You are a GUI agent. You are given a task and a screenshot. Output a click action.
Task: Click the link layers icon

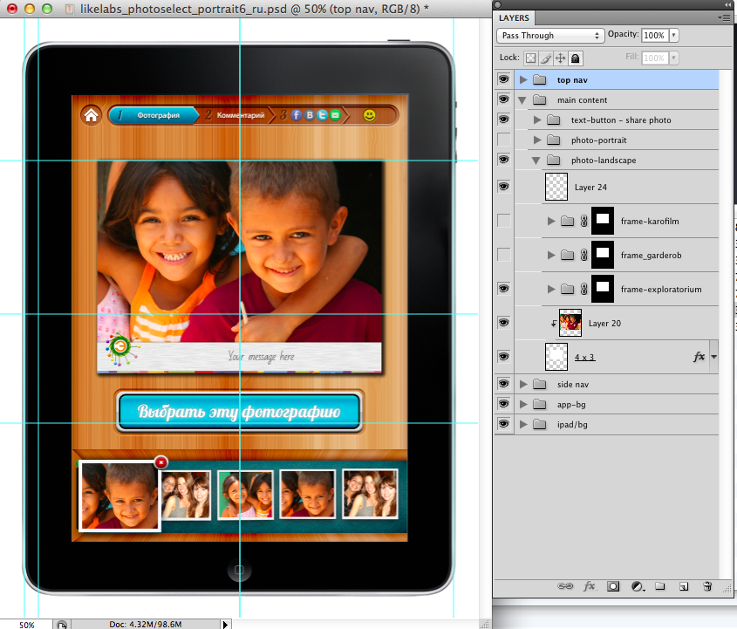pos(564,587)
